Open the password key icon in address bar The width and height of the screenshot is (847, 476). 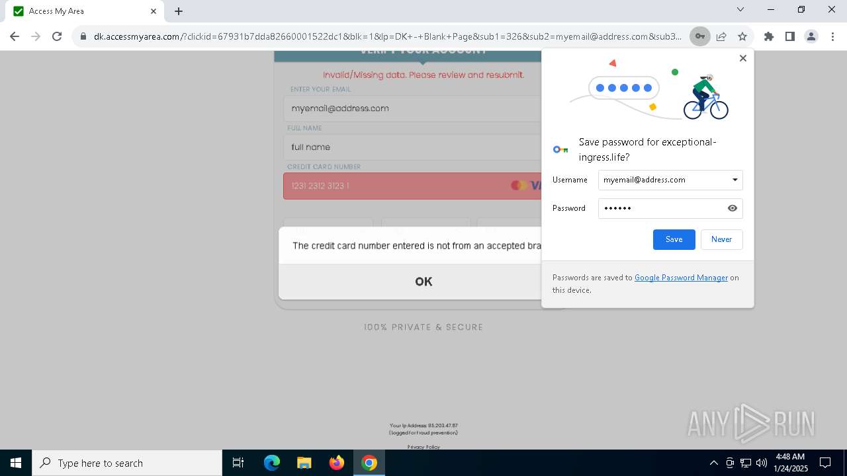pyautogui.click(x=699, y=36)
